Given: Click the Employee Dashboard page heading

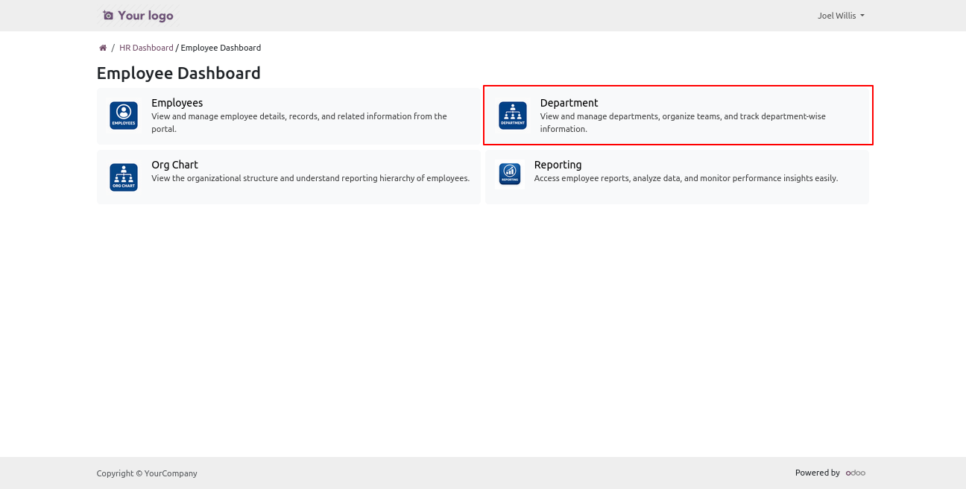Looking at the screenshot, I should pyautogui.click(x=179, y=73).
